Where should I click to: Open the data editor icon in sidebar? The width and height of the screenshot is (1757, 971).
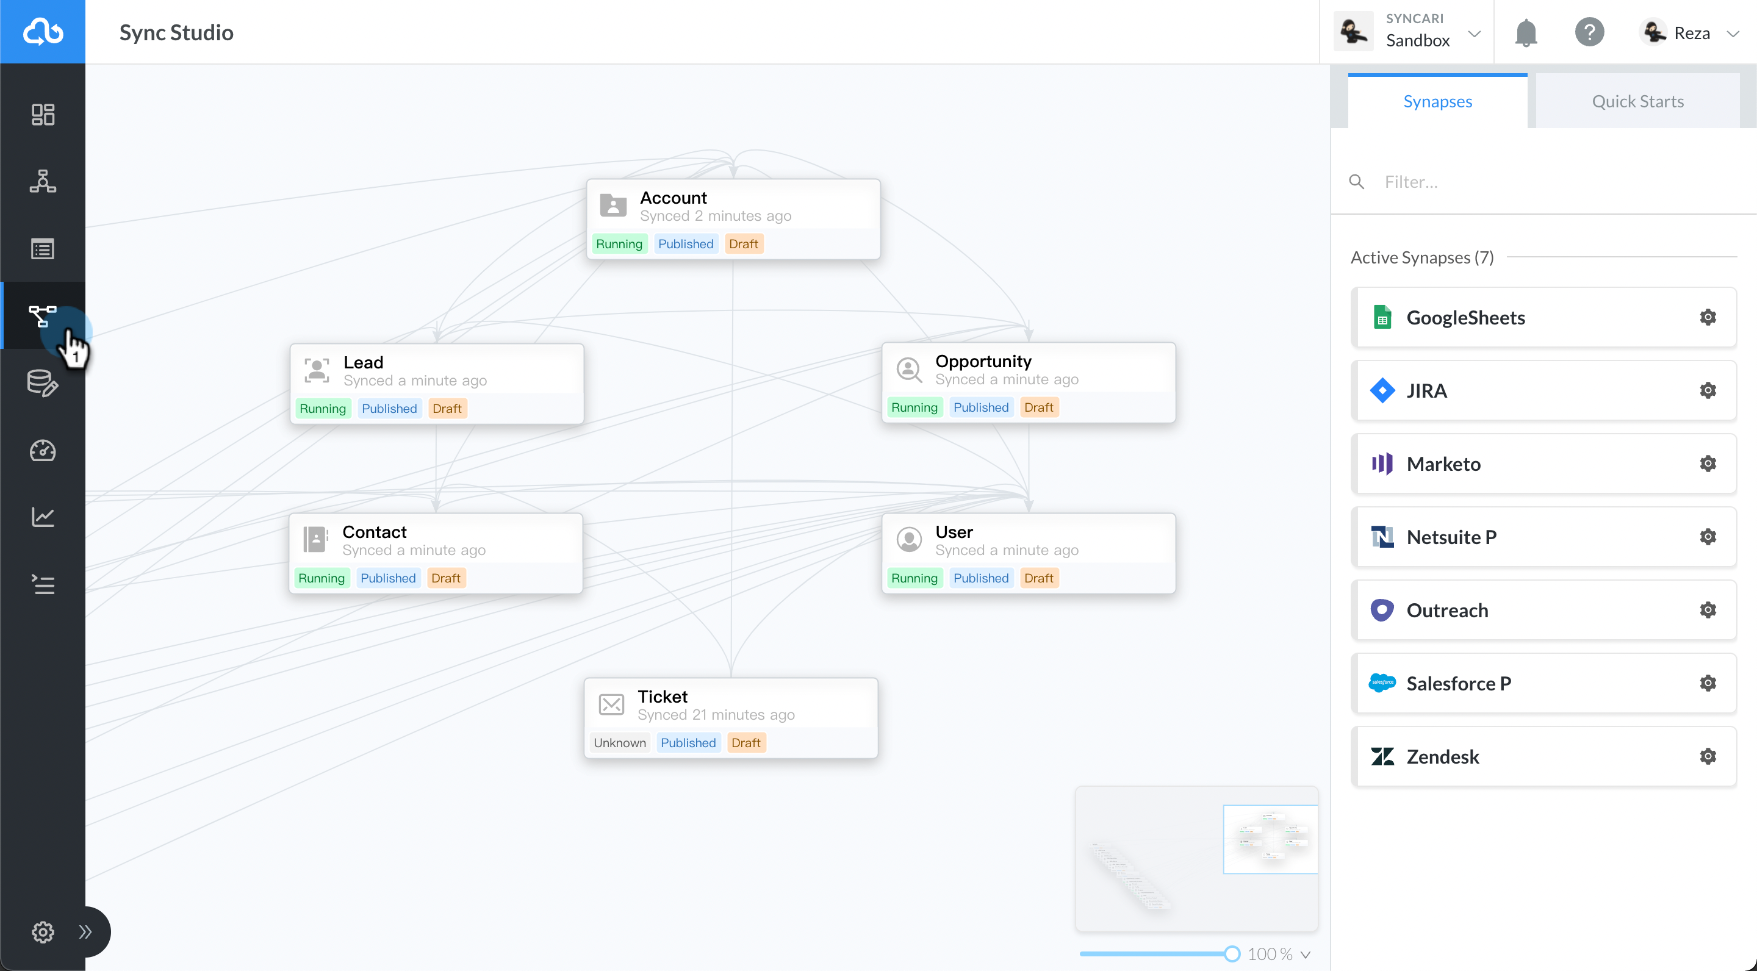click(x=42, y=383)
